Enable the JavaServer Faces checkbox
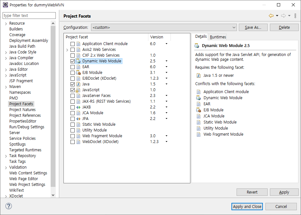Viewport: 301px width, 215px height. 72,96
